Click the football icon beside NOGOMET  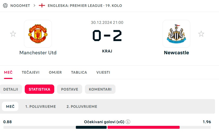pyautogui.click(x=5, y=6)
